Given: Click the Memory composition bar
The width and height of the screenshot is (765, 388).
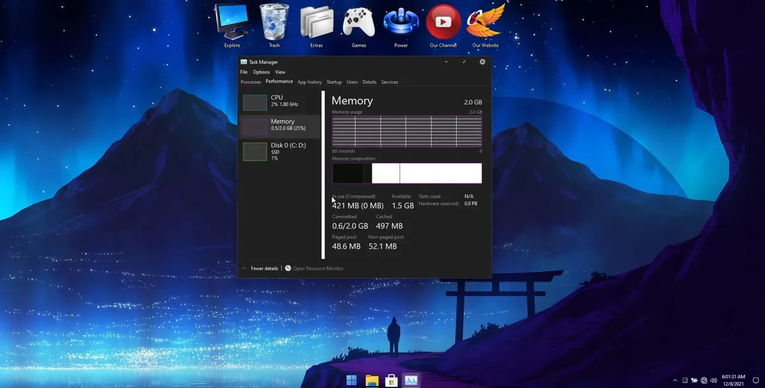Looking at the screenshot, I should [407, 173].
